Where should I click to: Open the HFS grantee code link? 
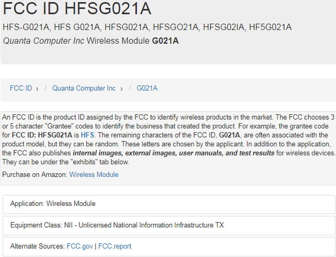[x=87, y=135]
